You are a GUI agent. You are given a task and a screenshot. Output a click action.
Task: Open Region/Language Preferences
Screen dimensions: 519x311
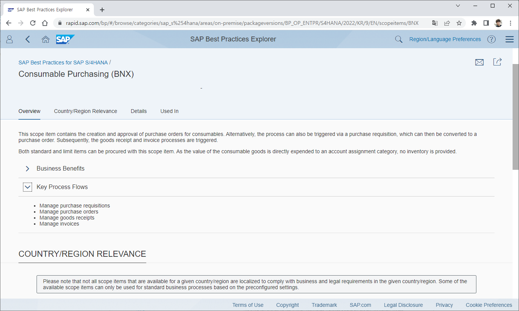pos(445,39)
